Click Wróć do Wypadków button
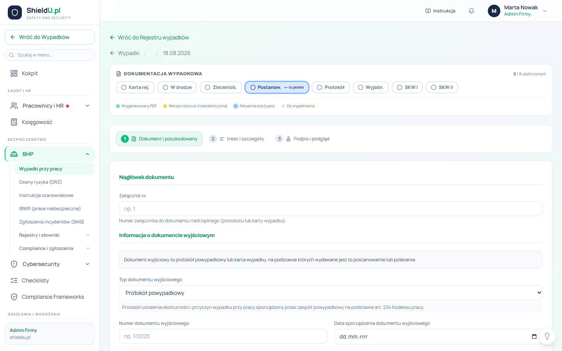This screenshot has height=351, width=562. (x=50, y=37)
